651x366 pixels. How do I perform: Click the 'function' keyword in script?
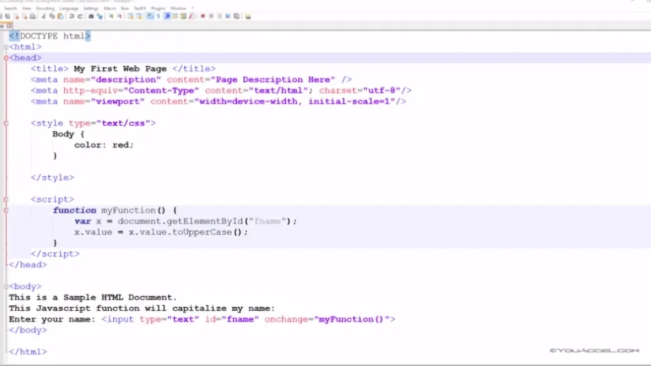tap(75, 210)
